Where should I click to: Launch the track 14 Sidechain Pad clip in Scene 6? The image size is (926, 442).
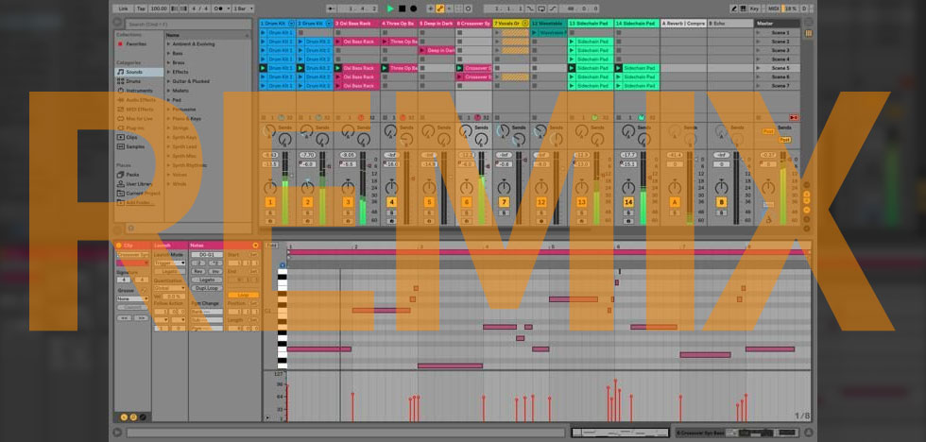click(619, 76)
